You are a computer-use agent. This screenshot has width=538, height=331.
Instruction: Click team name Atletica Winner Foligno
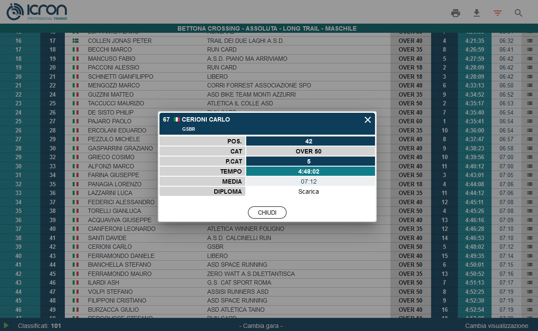245,229
